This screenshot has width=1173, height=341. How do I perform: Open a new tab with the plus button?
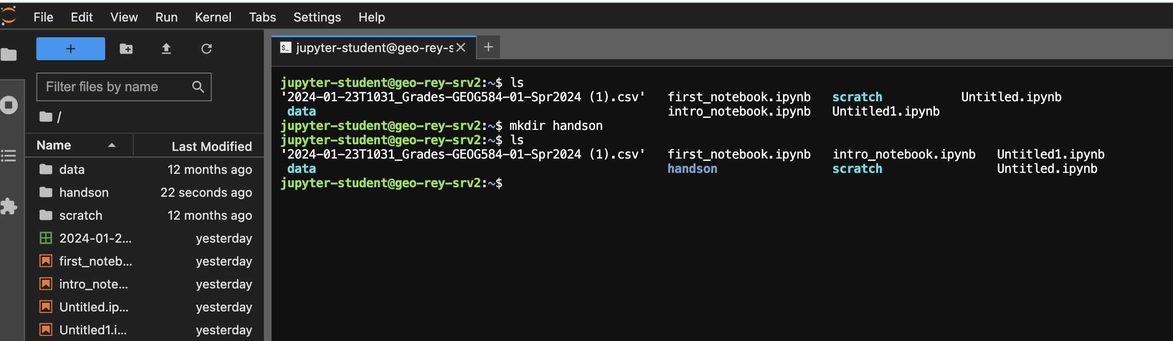(x=488, y=47)
